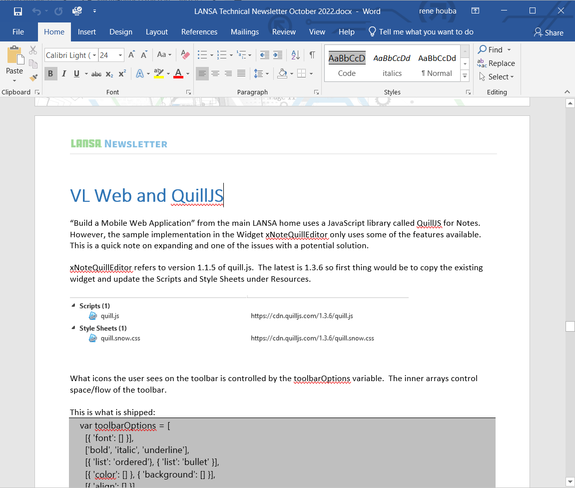Switch to the Layout tab

click(156, 32)
